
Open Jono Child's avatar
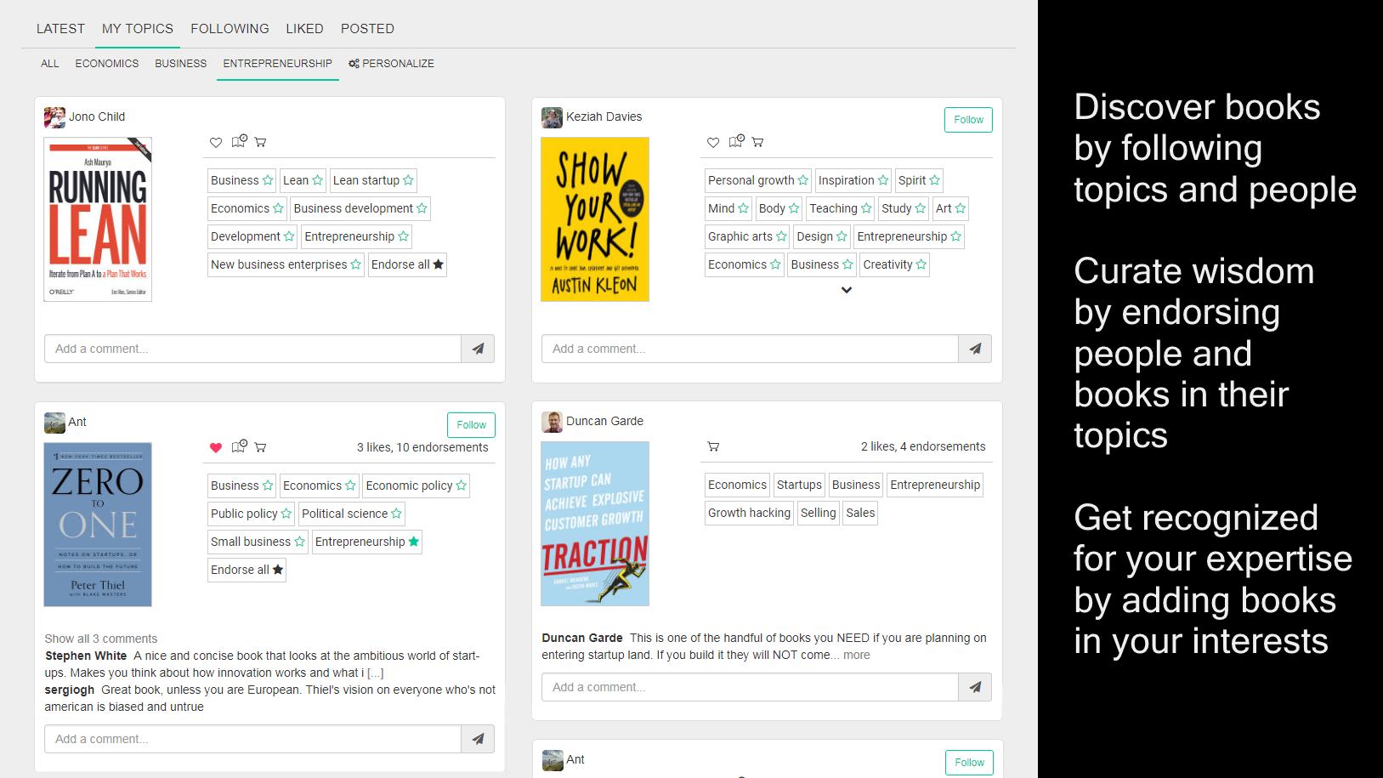tap(54, 117)
